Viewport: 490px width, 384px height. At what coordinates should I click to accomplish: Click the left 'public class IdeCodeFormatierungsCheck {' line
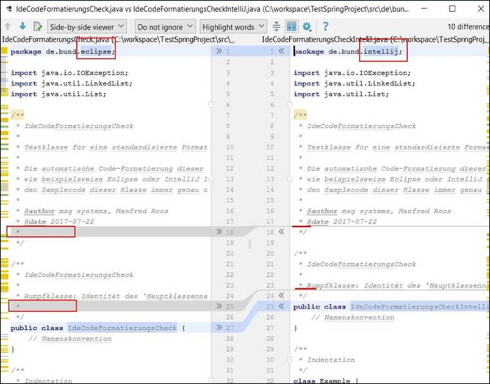click(x=98, y=328)
